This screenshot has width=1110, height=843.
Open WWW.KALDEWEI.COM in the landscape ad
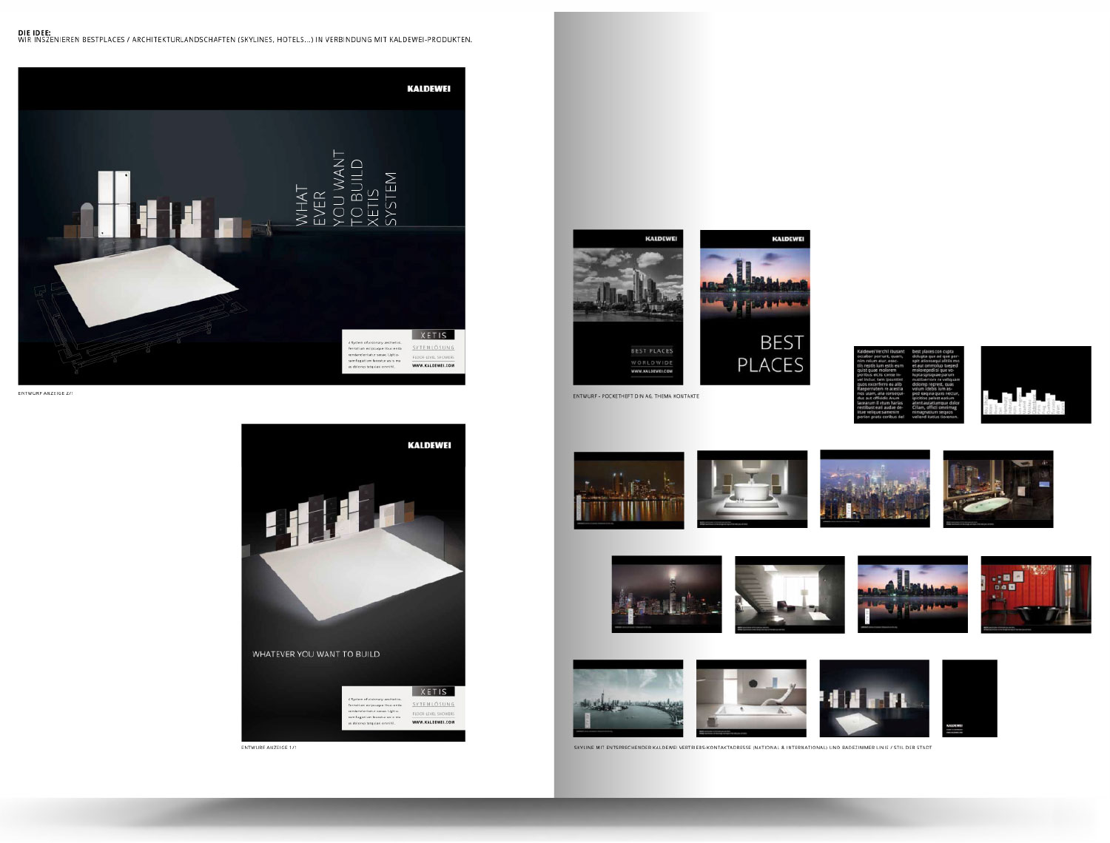(433, 365)
